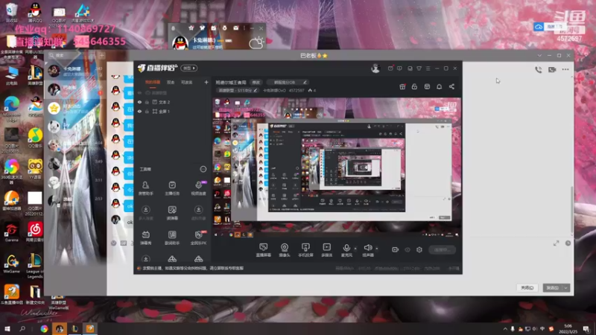
Task: Open the send button dropdown arrow in QQ
Action: (565, 288)
